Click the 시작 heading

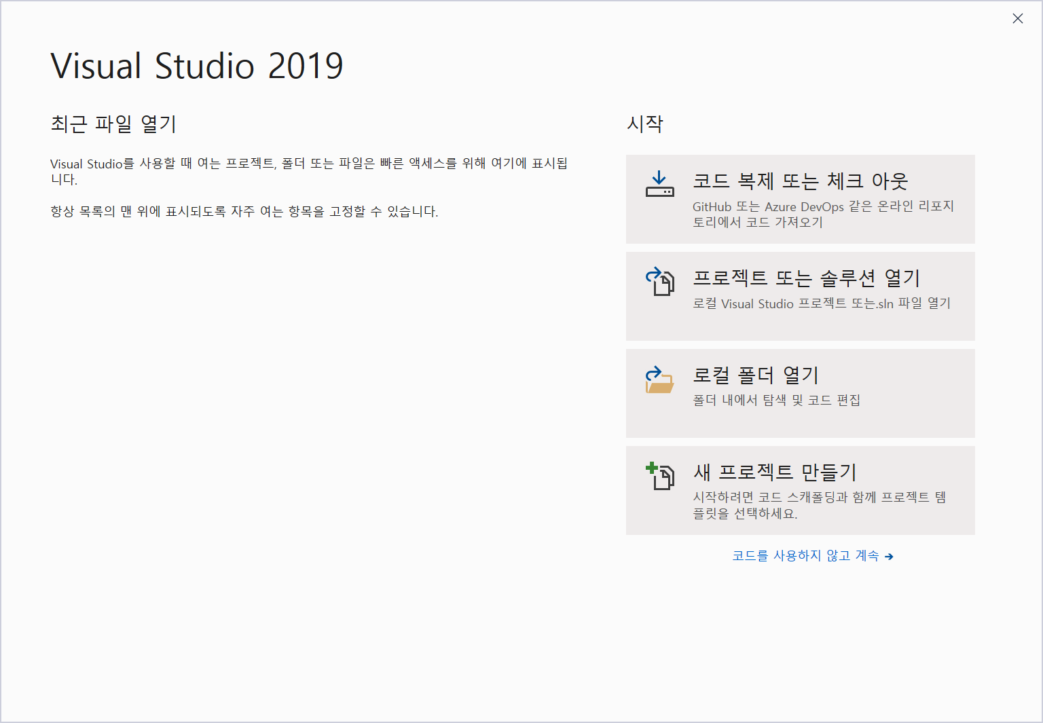pos(644,124)
